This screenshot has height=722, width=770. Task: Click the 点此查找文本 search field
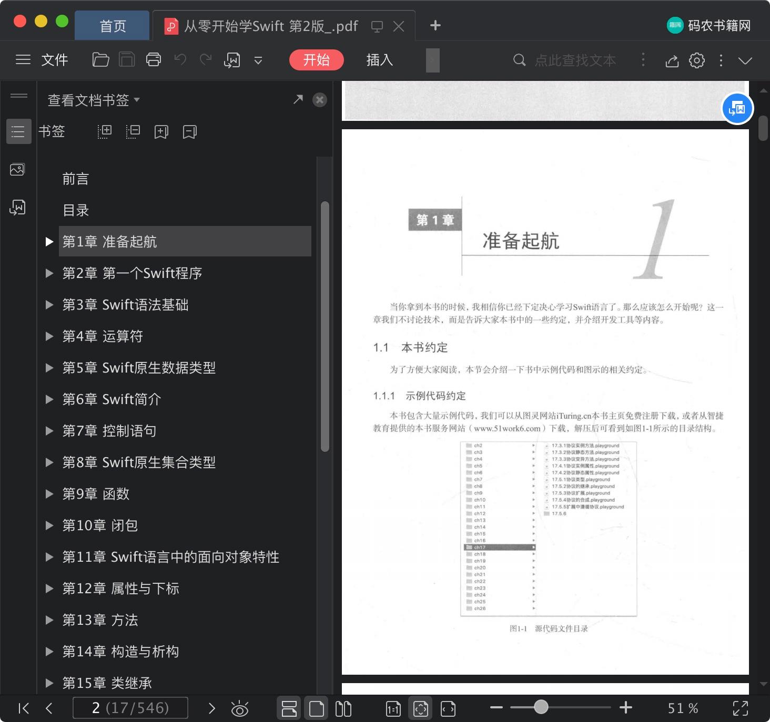575,60
